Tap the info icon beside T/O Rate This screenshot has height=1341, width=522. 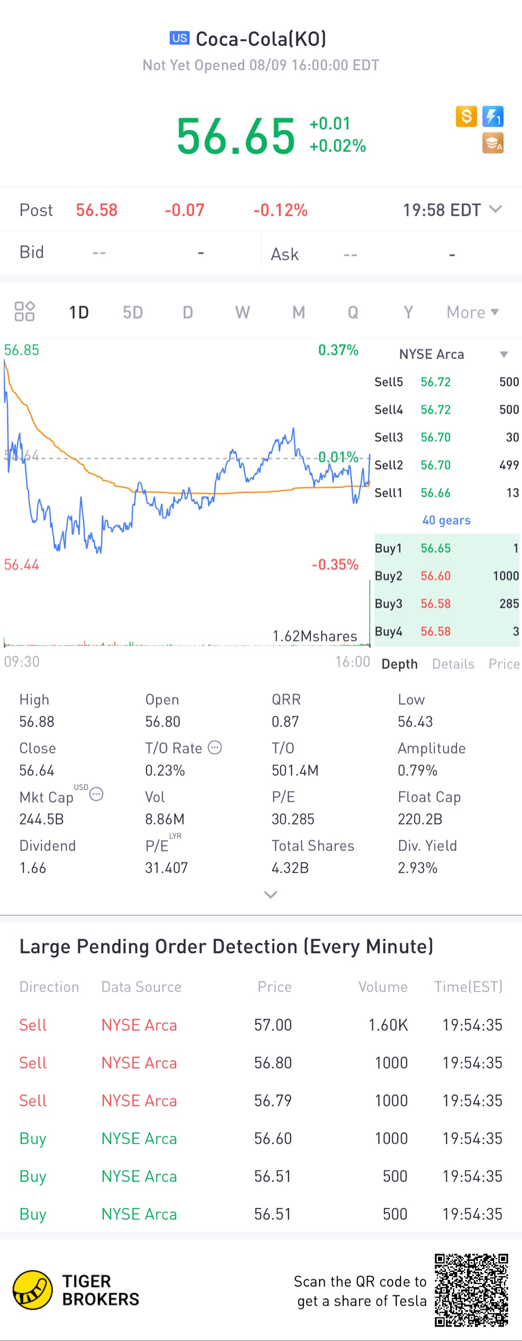pyautogui.click(x=215, y=748)
